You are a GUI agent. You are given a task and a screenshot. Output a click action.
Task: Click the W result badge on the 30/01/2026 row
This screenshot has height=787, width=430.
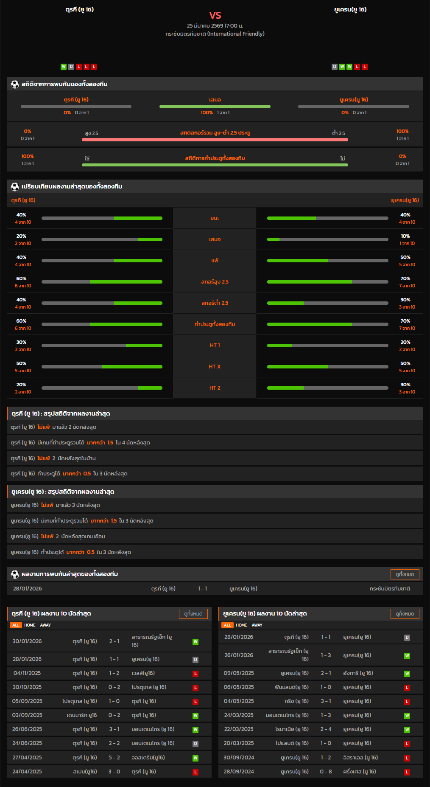[195, 642]
